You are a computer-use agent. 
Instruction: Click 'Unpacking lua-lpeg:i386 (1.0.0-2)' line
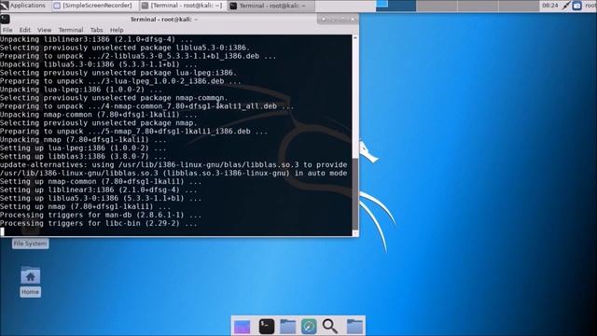(81, 90)
